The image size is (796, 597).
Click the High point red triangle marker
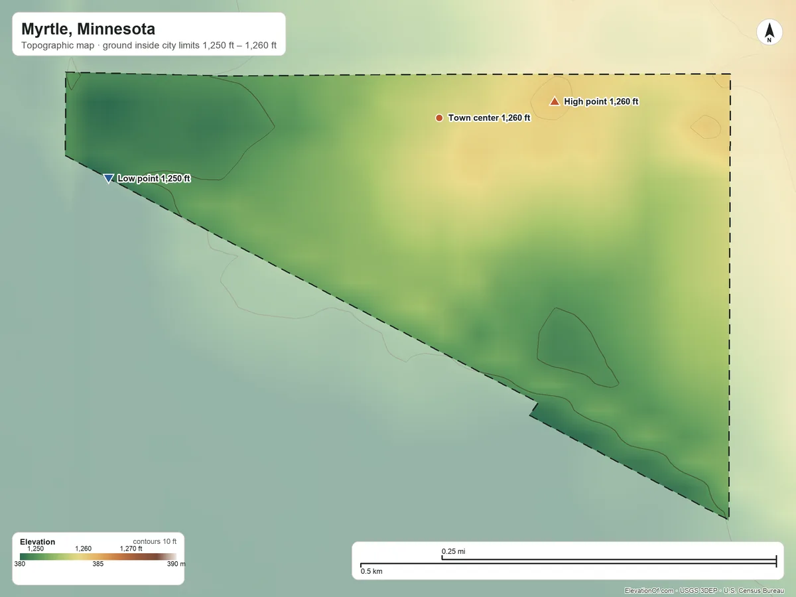pos(555,101)
